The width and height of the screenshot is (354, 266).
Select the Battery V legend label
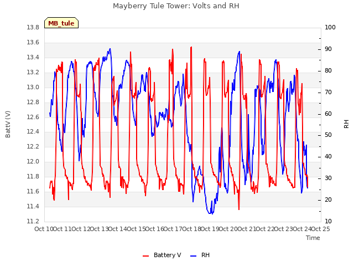[x=167, y=255]
